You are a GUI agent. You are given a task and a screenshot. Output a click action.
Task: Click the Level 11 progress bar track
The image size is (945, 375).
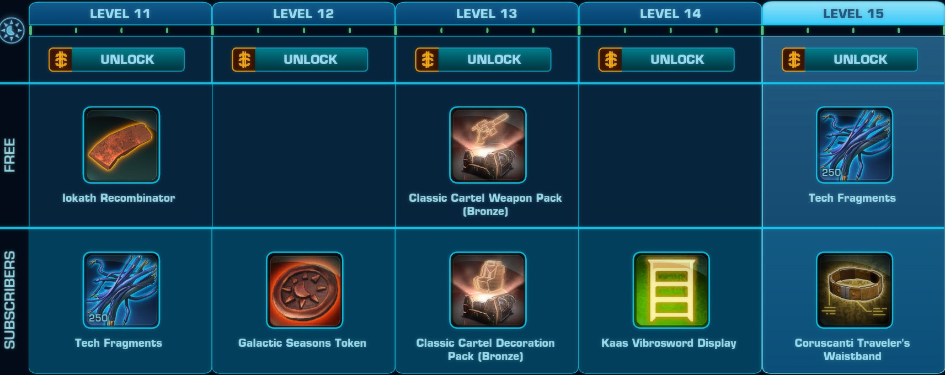coord(120,30)
